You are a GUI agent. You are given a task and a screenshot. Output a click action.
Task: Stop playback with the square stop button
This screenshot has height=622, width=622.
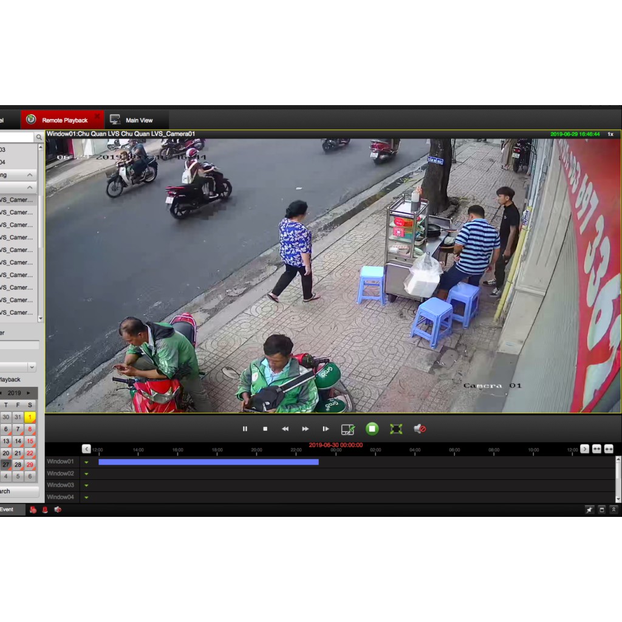265,429
